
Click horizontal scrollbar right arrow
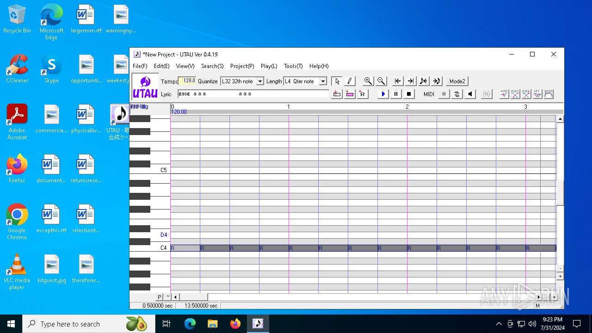539,297
